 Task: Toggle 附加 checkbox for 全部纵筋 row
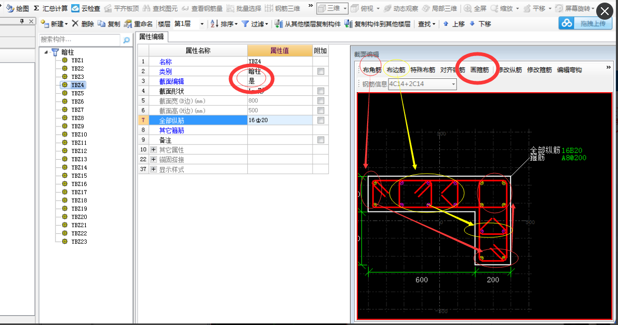321,120
